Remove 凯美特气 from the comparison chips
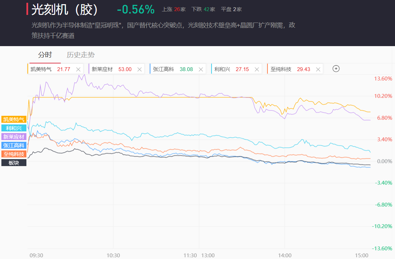Viewport: 395px width, 259px height. (x=78, y=69)
